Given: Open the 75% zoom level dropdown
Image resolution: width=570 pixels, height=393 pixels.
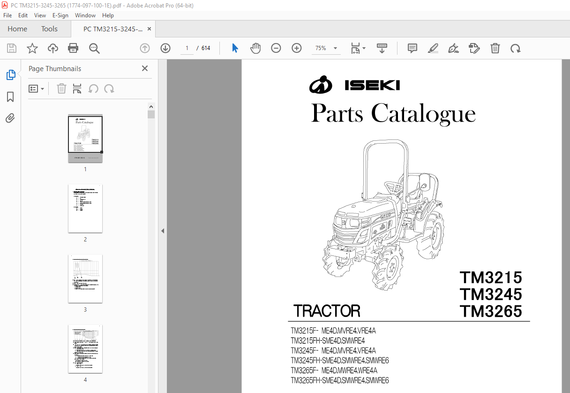Looking at the screenshot, I should (x=326, y=48).
